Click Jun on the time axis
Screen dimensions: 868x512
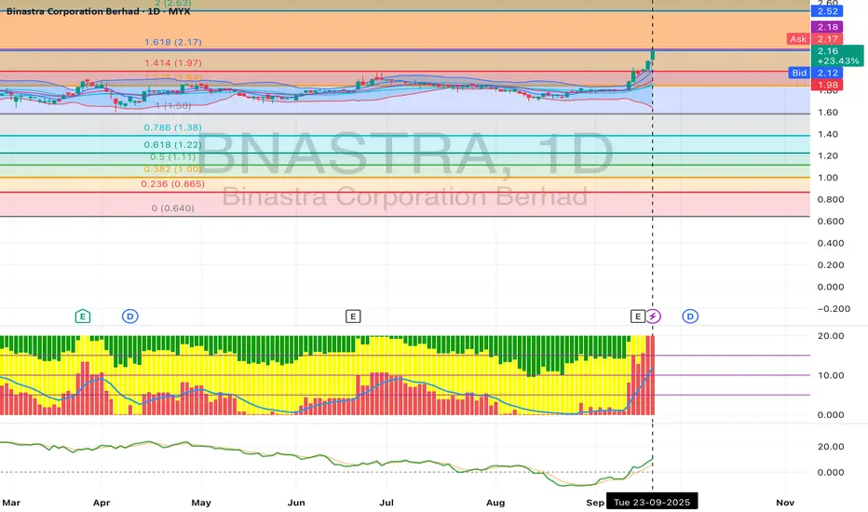point(296,503)
